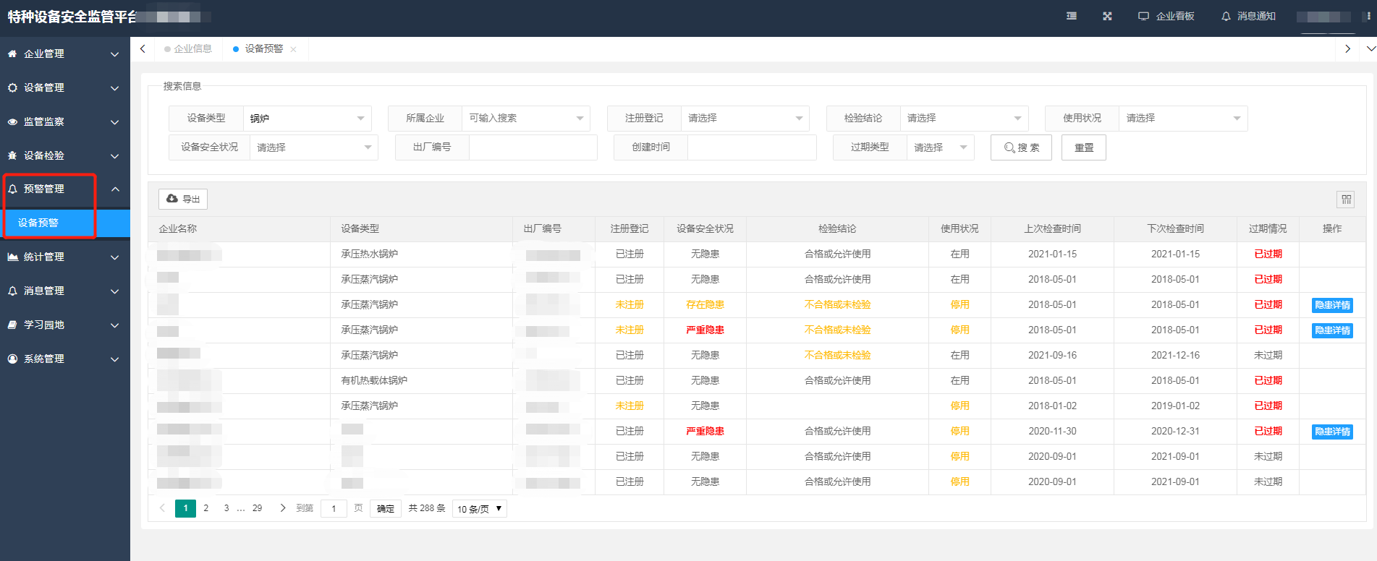The width and height of the screenshot is (1377, 561).
Task: Open the 10 条/页 page size selector
Action: pos(479,509)
